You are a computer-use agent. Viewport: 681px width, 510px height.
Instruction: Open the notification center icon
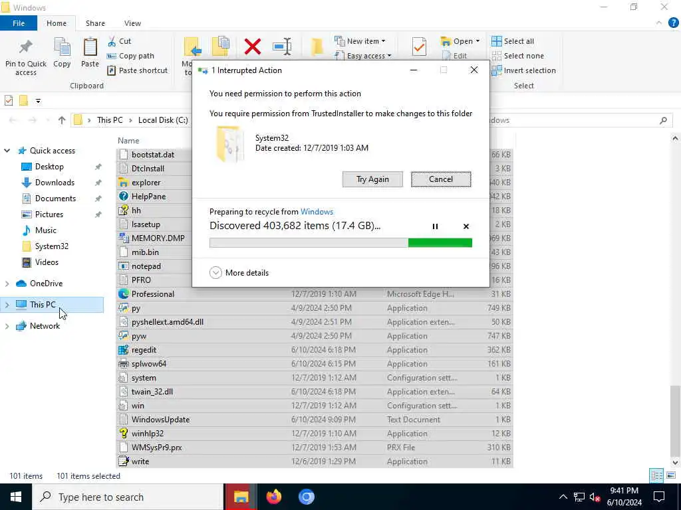(659, 497)
